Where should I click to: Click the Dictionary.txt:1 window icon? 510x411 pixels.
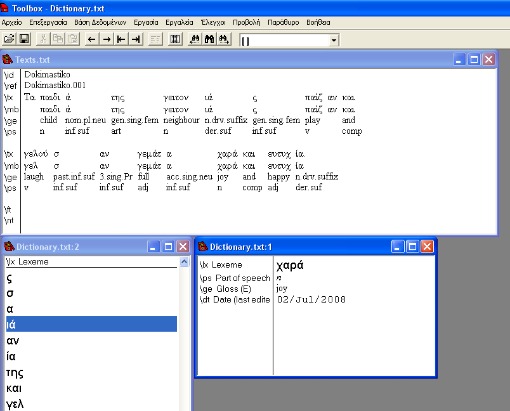point(202,247)
